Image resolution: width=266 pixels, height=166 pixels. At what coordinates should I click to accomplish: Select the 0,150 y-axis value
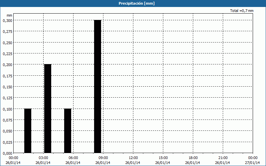click(7, 87)
